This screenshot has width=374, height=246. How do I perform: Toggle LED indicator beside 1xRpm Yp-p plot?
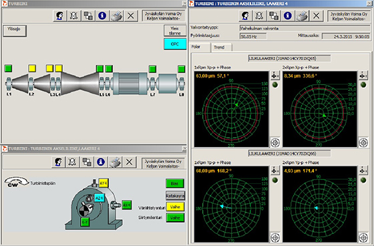(275, 180)
